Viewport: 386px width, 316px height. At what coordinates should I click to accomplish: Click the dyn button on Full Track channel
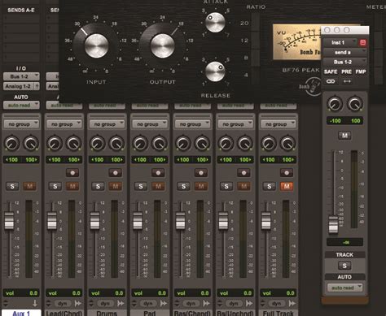[276, 304]
